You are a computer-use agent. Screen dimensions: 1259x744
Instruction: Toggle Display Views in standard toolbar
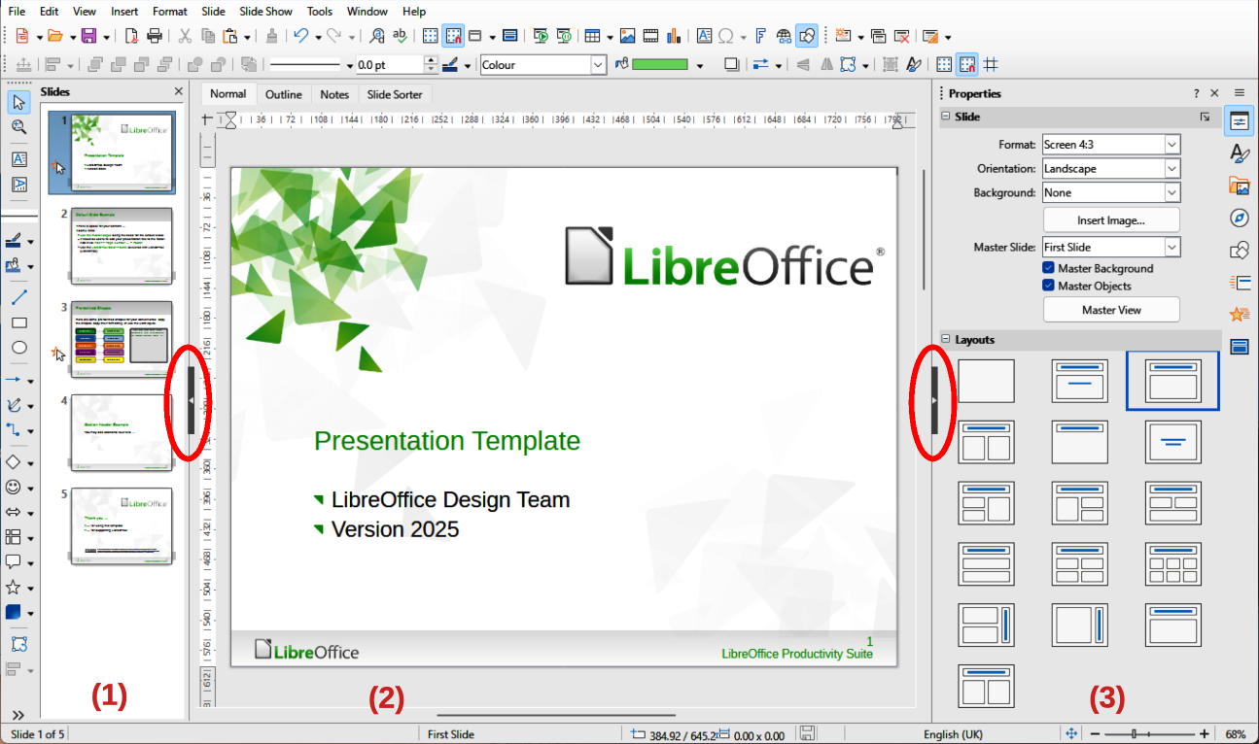pos(475,36)
